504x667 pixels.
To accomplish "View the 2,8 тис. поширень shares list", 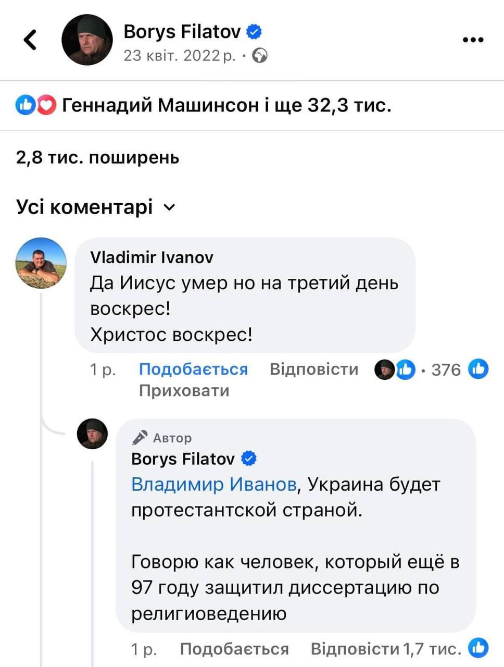I will coord(97,157).
